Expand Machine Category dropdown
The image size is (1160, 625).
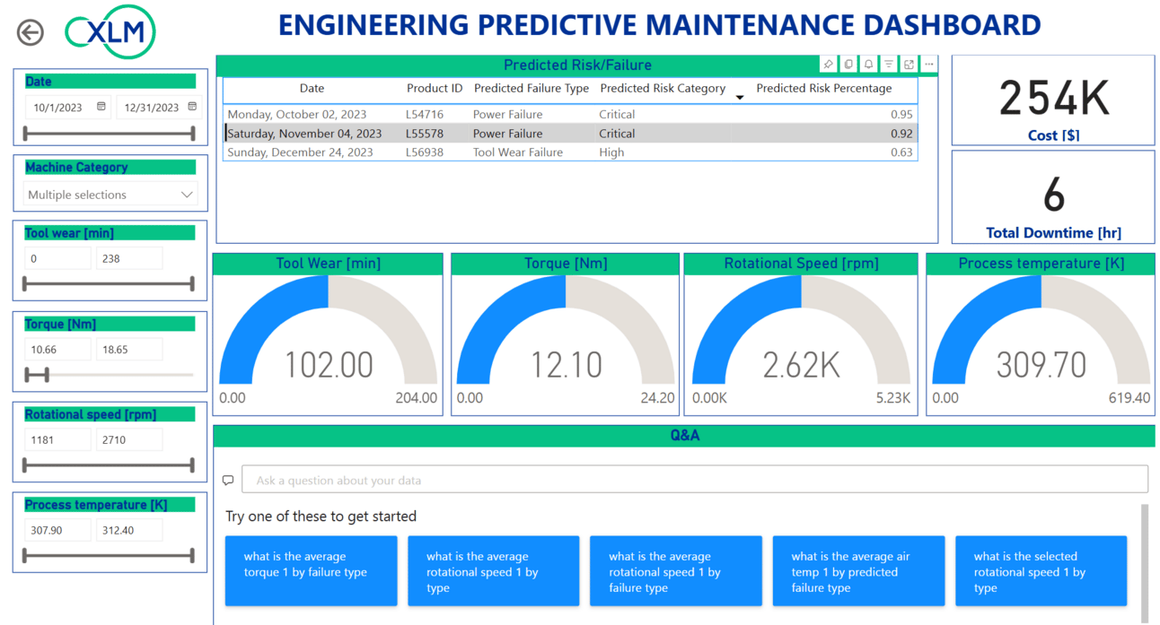(x=187, y=195)
